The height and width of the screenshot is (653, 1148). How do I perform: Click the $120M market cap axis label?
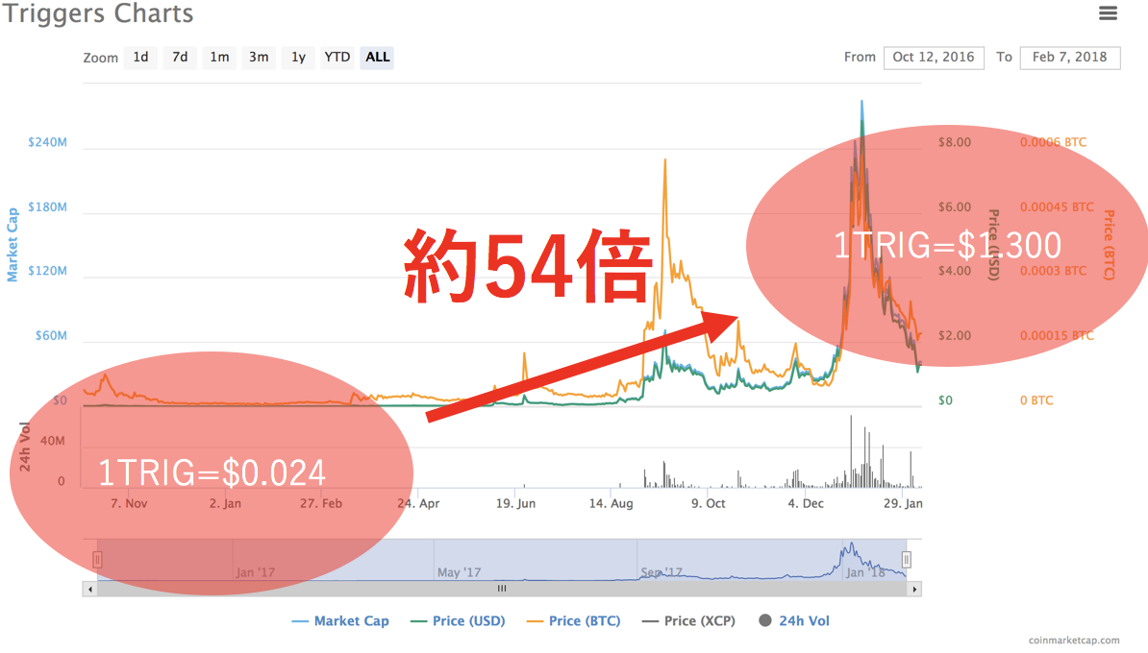pos(47,271)
